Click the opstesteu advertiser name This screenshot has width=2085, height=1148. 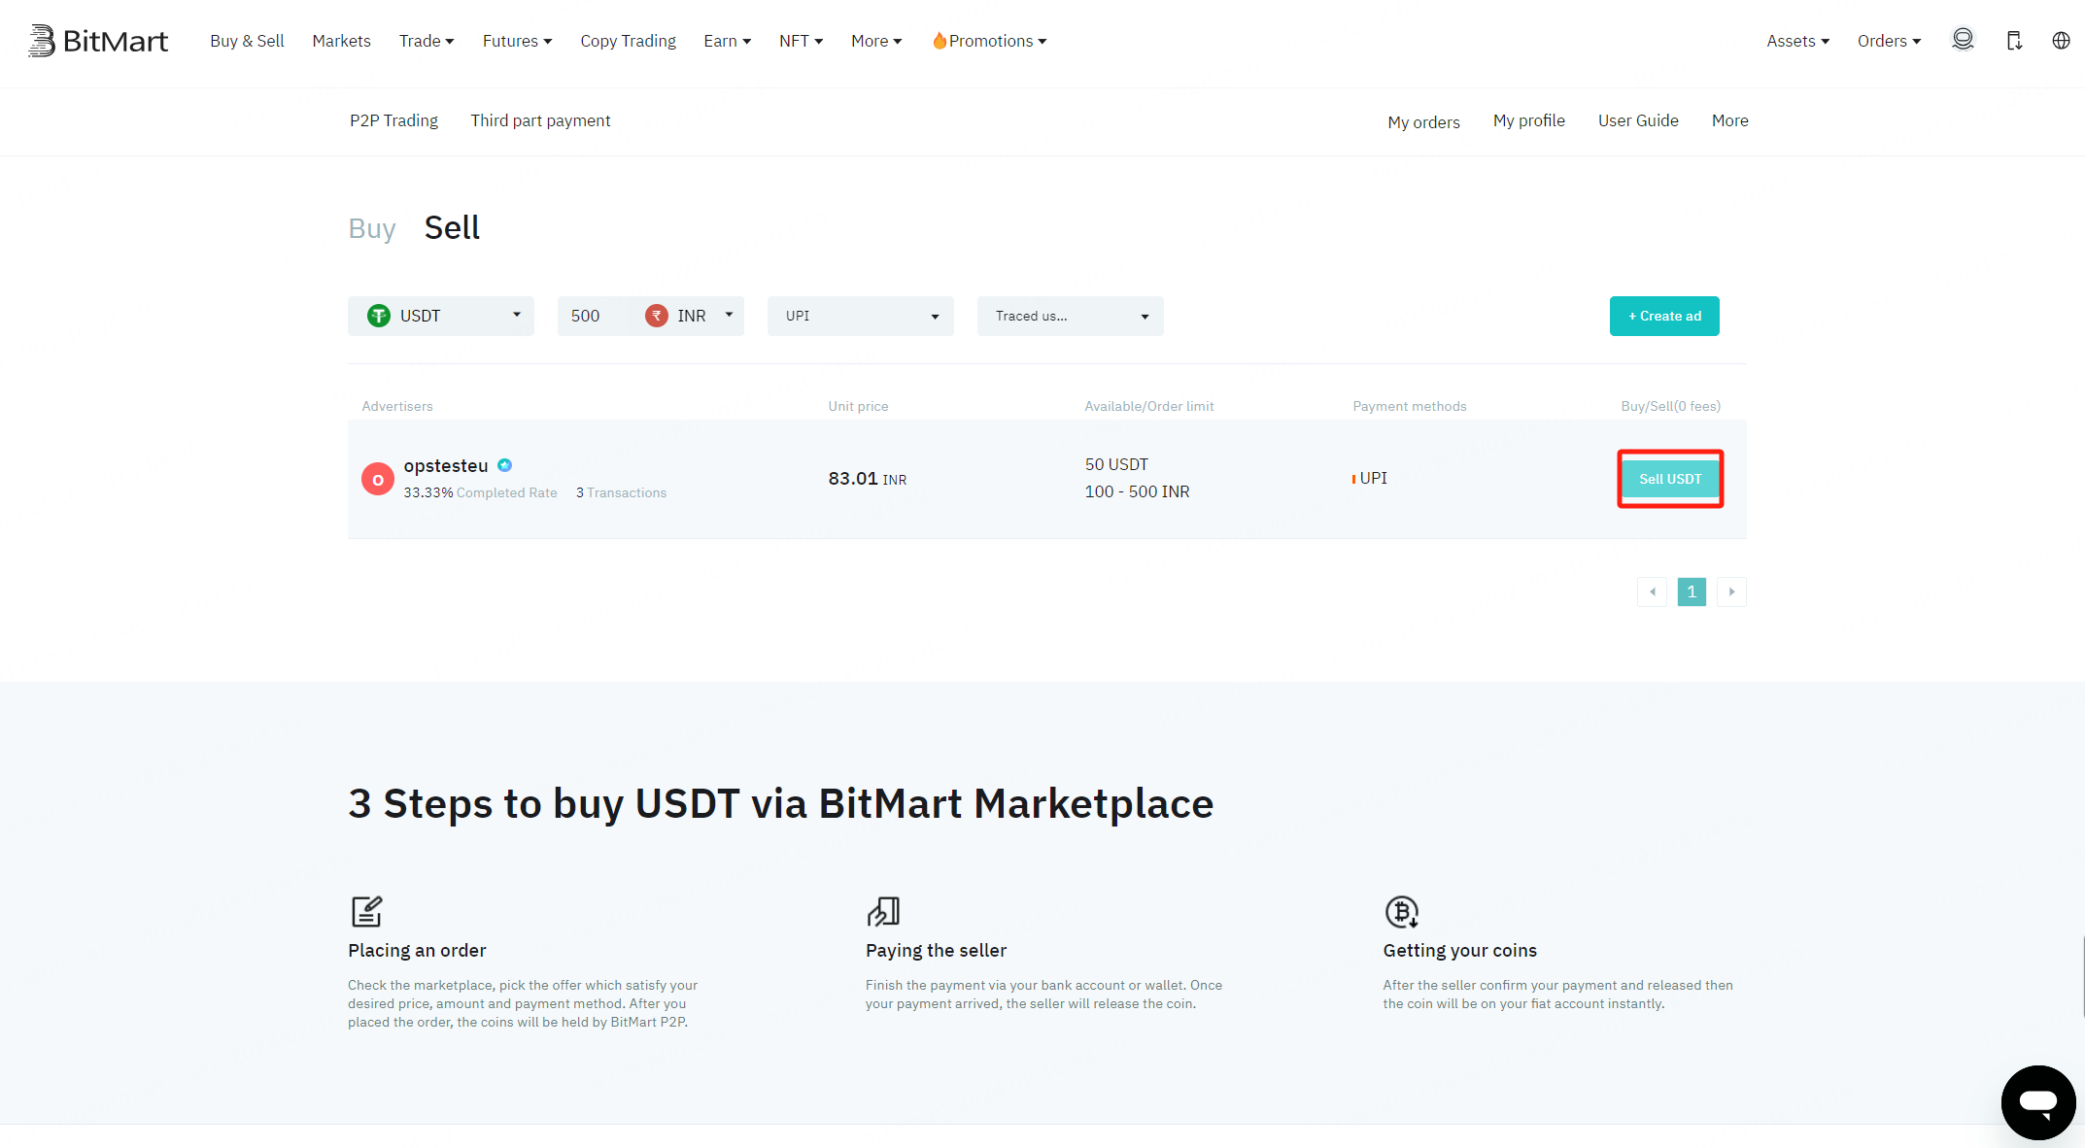[x=446, y=465]
